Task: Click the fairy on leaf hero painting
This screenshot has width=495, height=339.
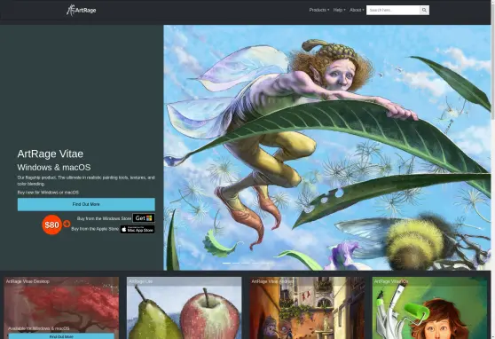Action: point(327,147)
